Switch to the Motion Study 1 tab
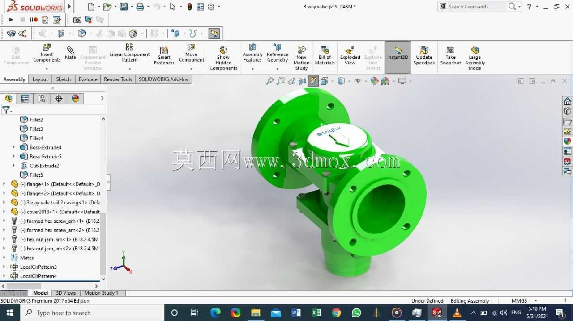The height and width of the screenshot is (321, 573). point(101,293)
